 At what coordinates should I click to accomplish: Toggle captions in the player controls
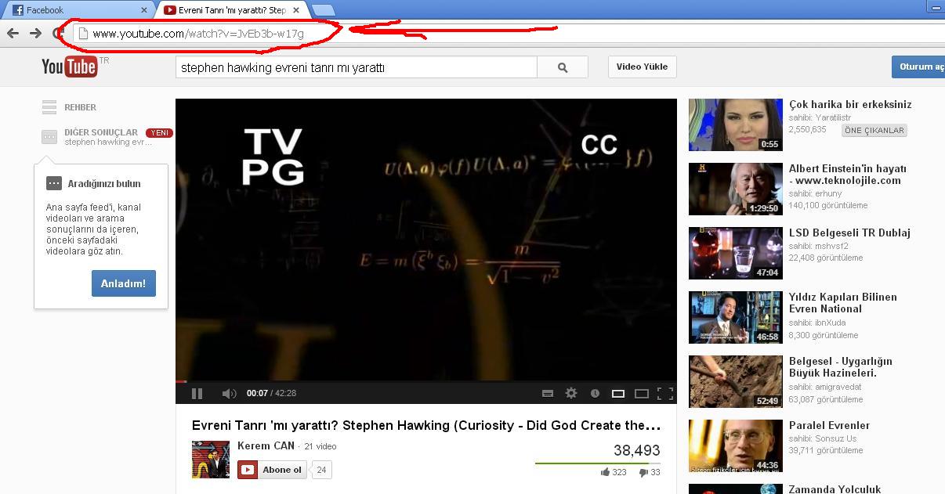pyautogui.click(x=548, y=394)
